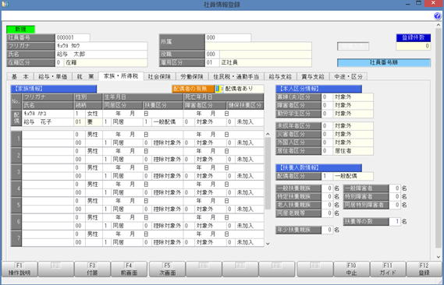This screenshot has width=444, height=285.
Task: Click the 一般障害者 count field
Action: (x=395, y=188)
